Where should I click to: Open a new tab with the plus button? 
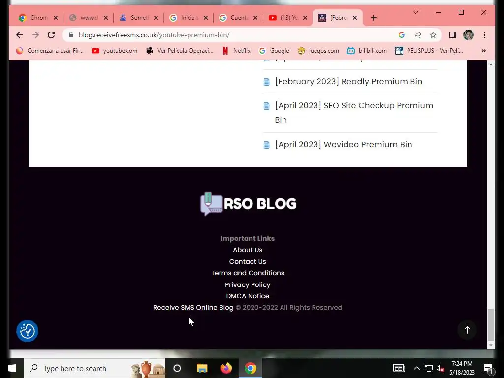pyautogui.click(x=373, y=18)
